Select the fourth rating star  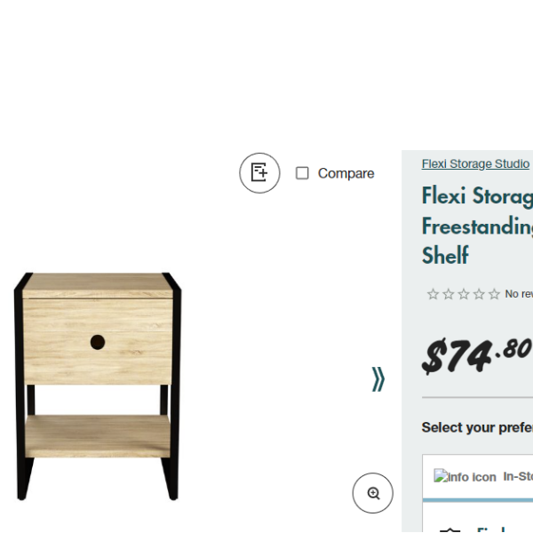478,294
